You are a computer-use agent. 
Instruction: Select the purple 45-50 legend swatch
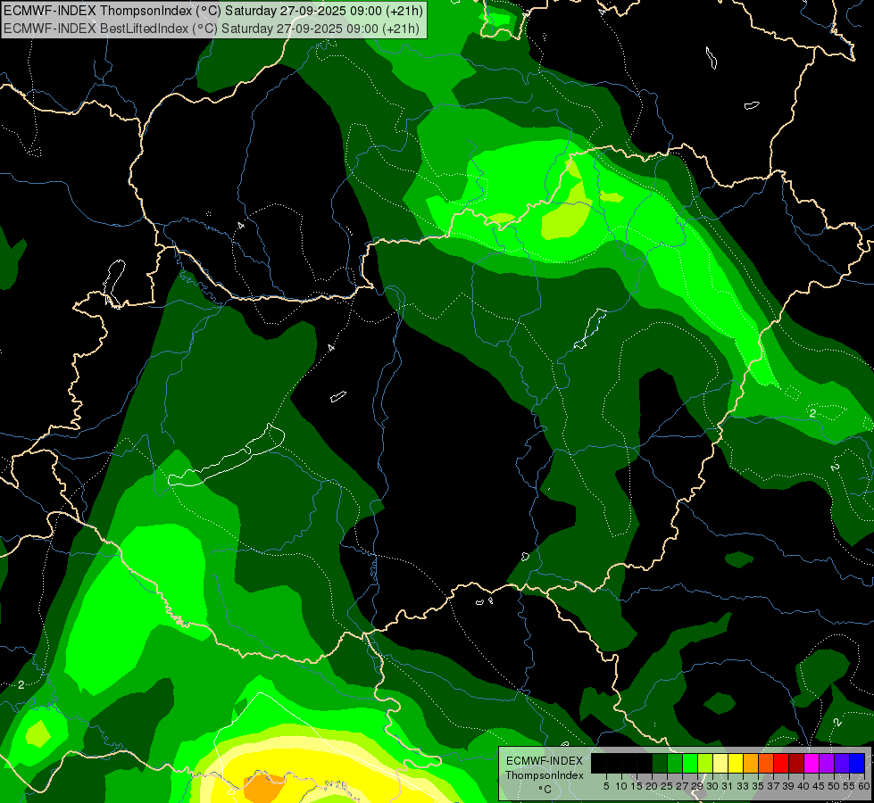(x=827, y=763)
